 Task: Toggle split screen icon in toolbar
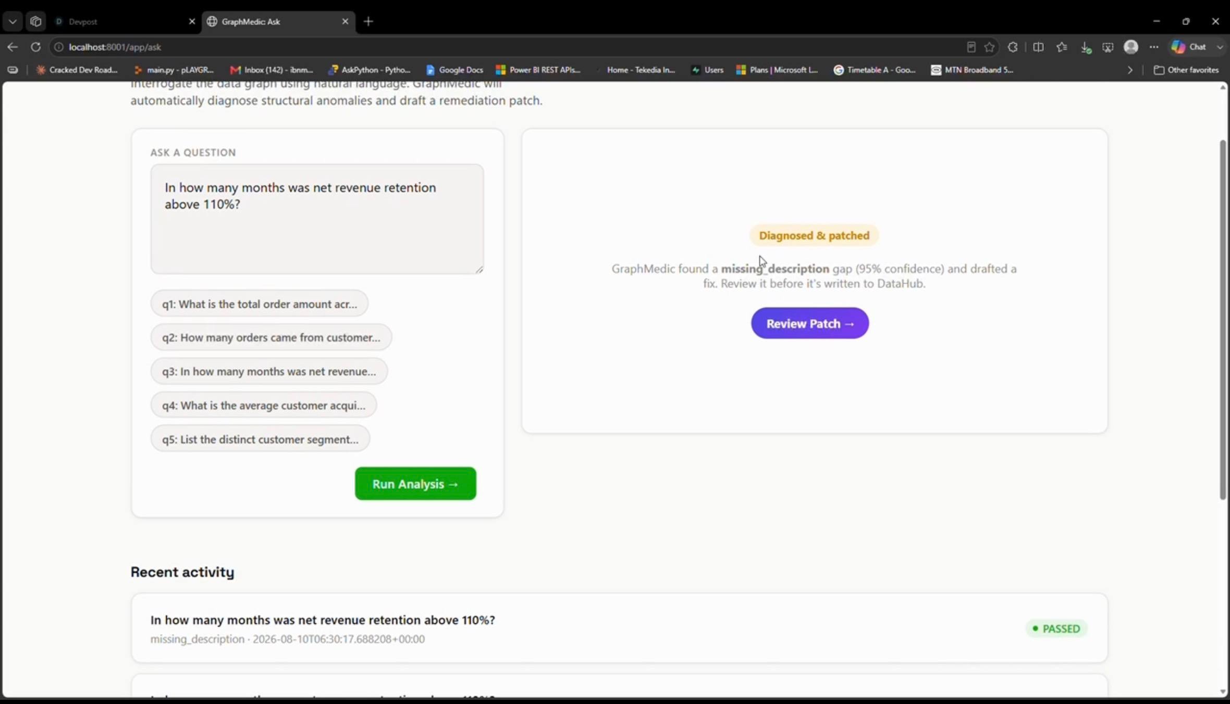(x=1038, y=47)
